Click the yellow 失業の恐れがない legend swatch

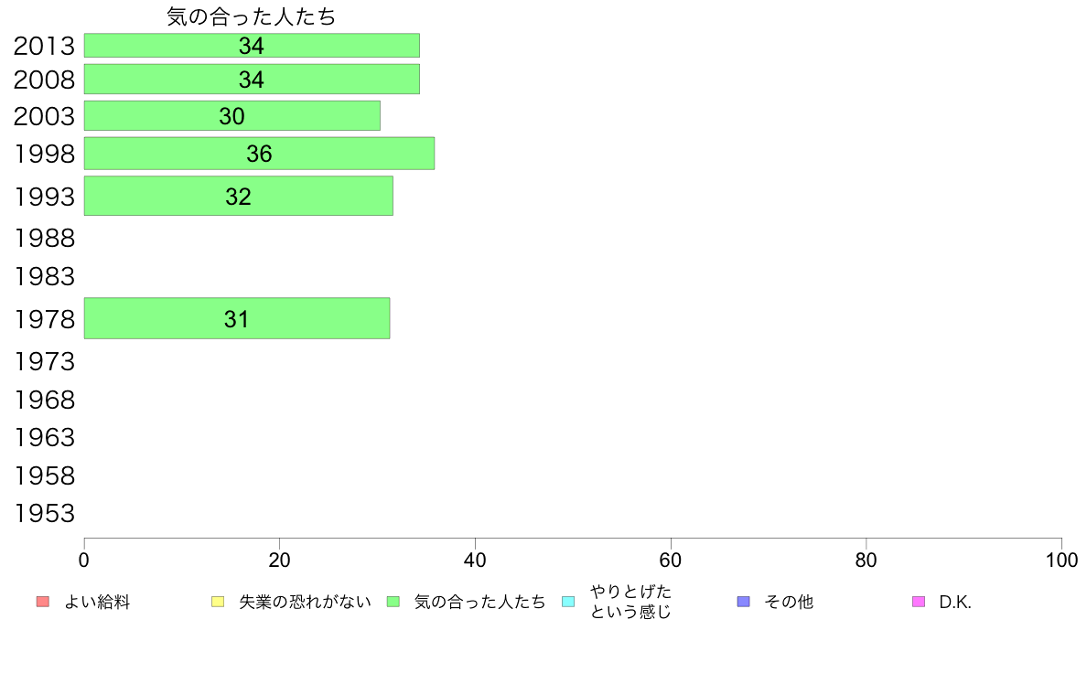click(218, 602)
